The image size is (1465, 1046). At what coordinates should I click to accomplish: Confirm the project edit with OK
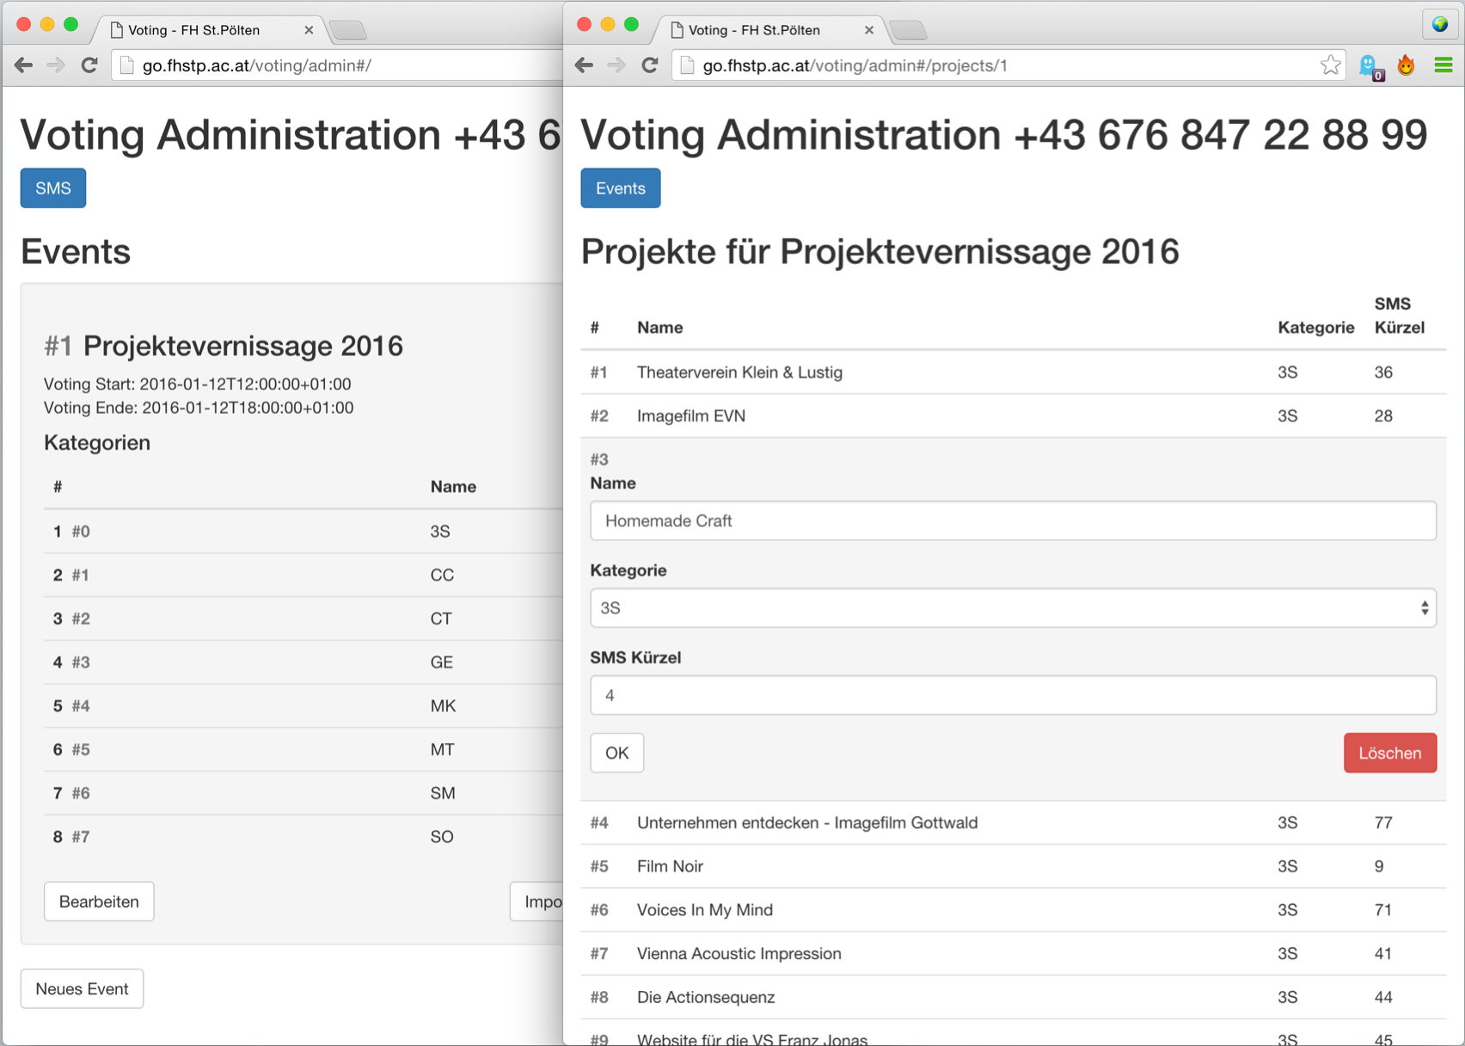617,753
